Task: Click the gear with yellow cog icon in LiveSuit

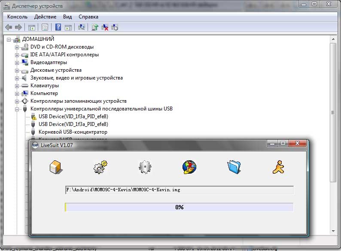Action: [100, 167]
